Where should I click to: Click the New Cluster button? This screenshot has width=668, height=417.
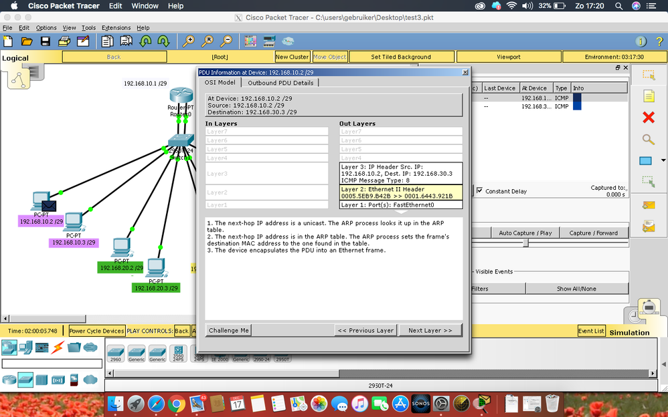click(x=292, y=57)
